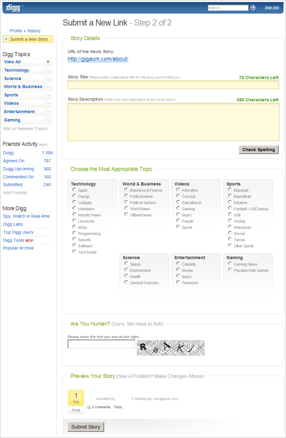The image size is (286, 438).
Task: Open Dugg Upcoming activity link
Action: click(18, 169)
